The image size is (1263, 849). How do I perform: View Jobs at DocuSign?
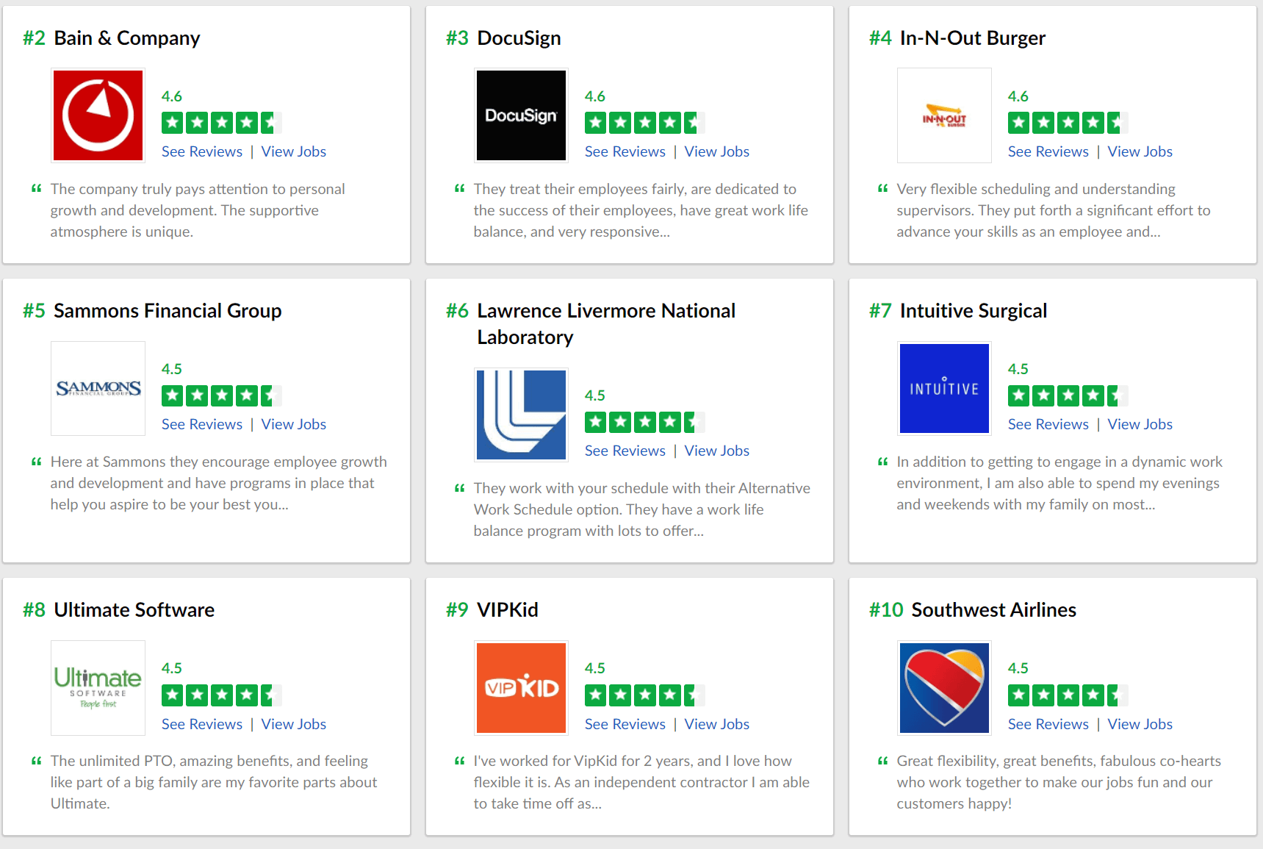point(716,151)
